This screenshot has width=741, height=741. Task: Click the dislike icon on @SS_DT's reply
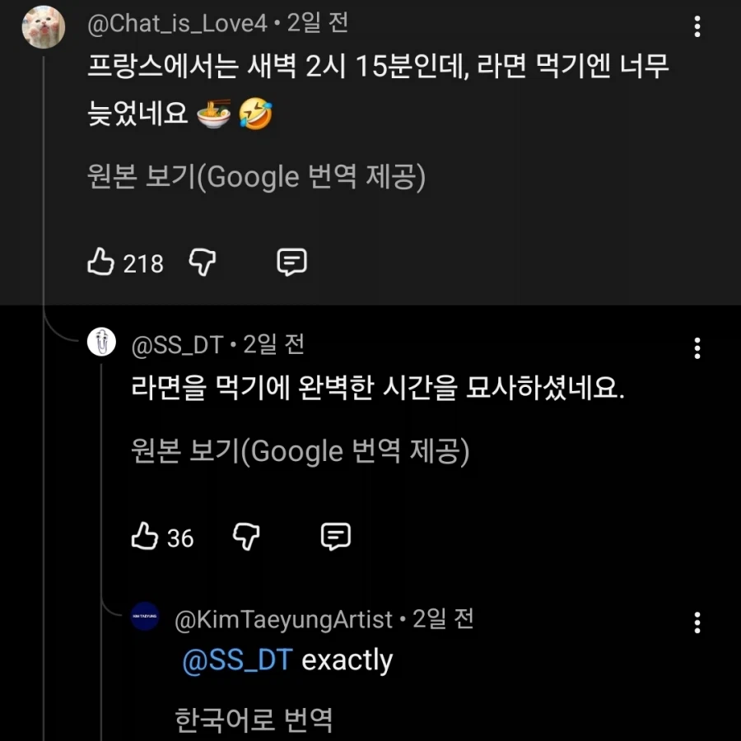pos(245,538)
